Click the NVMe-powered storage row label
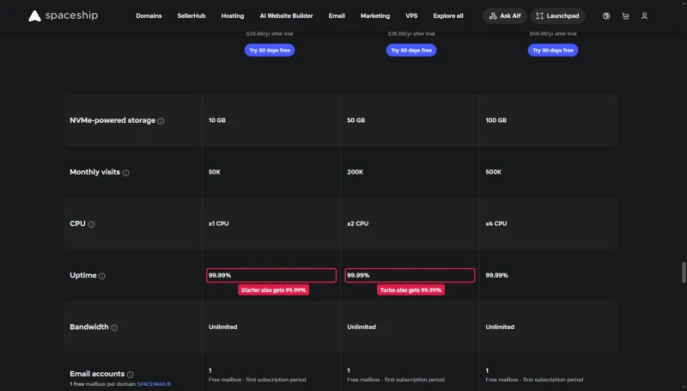This screenshot has width=687, height=391. coord(112,120)
